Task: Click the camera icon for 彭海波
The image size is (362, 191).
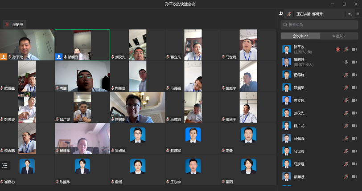Action: tap(354, 177)
